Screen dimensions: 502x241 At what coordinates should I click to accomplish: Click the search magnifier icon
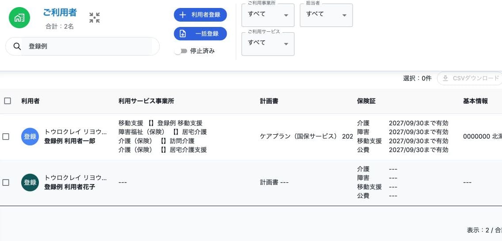(17, 46)
